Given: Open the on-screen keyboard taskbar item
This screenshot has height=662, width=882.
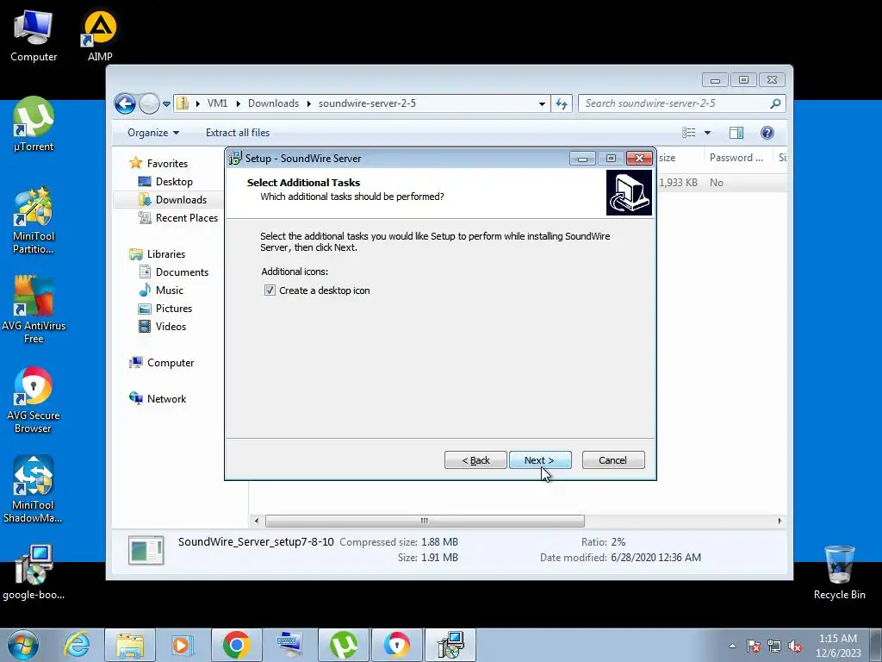Looking at the screenshot, I should point(289,645).
